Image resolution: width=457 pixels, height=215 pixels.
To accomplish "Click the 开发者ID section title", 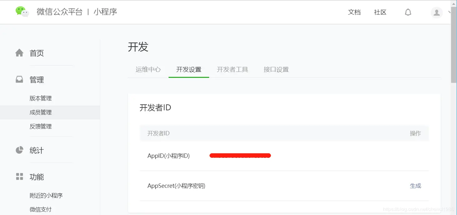I will pyautogui.click(x=155, y=108).
